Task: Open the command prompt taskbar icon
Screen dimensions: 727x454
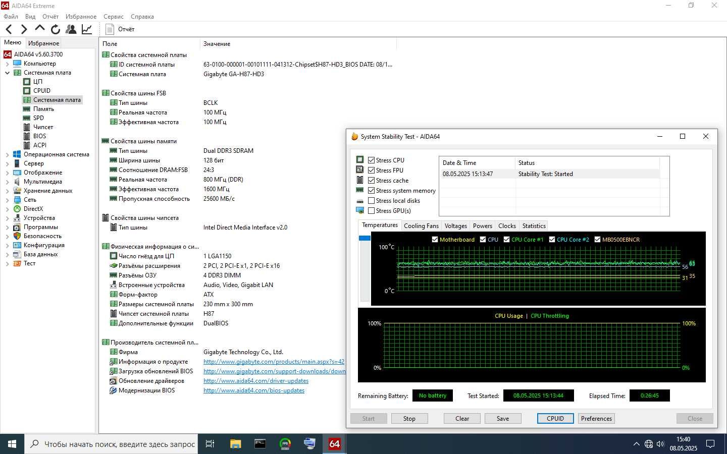Action: coord(260,444)
